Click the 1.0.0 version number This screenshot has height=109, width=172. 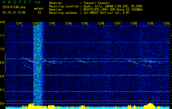[37, 2]
